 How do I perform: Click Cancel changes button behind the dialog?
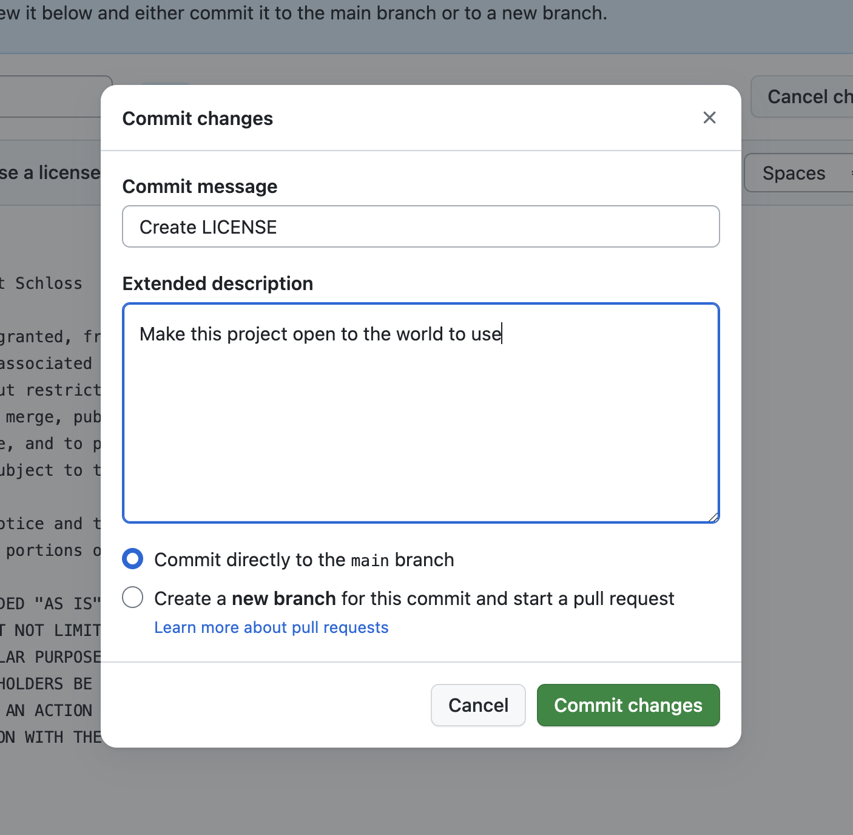804,97
